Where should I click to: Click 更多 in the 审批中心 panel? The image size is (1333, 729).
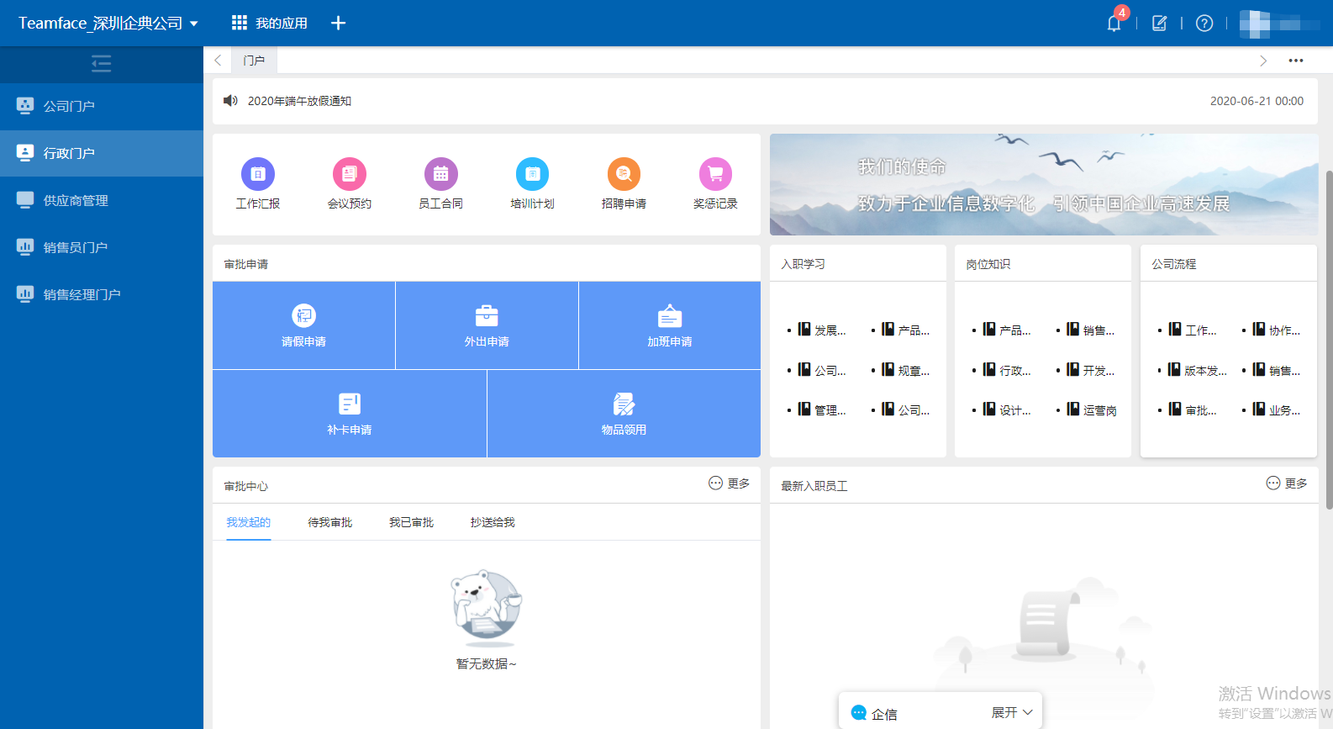coord(730,483)
